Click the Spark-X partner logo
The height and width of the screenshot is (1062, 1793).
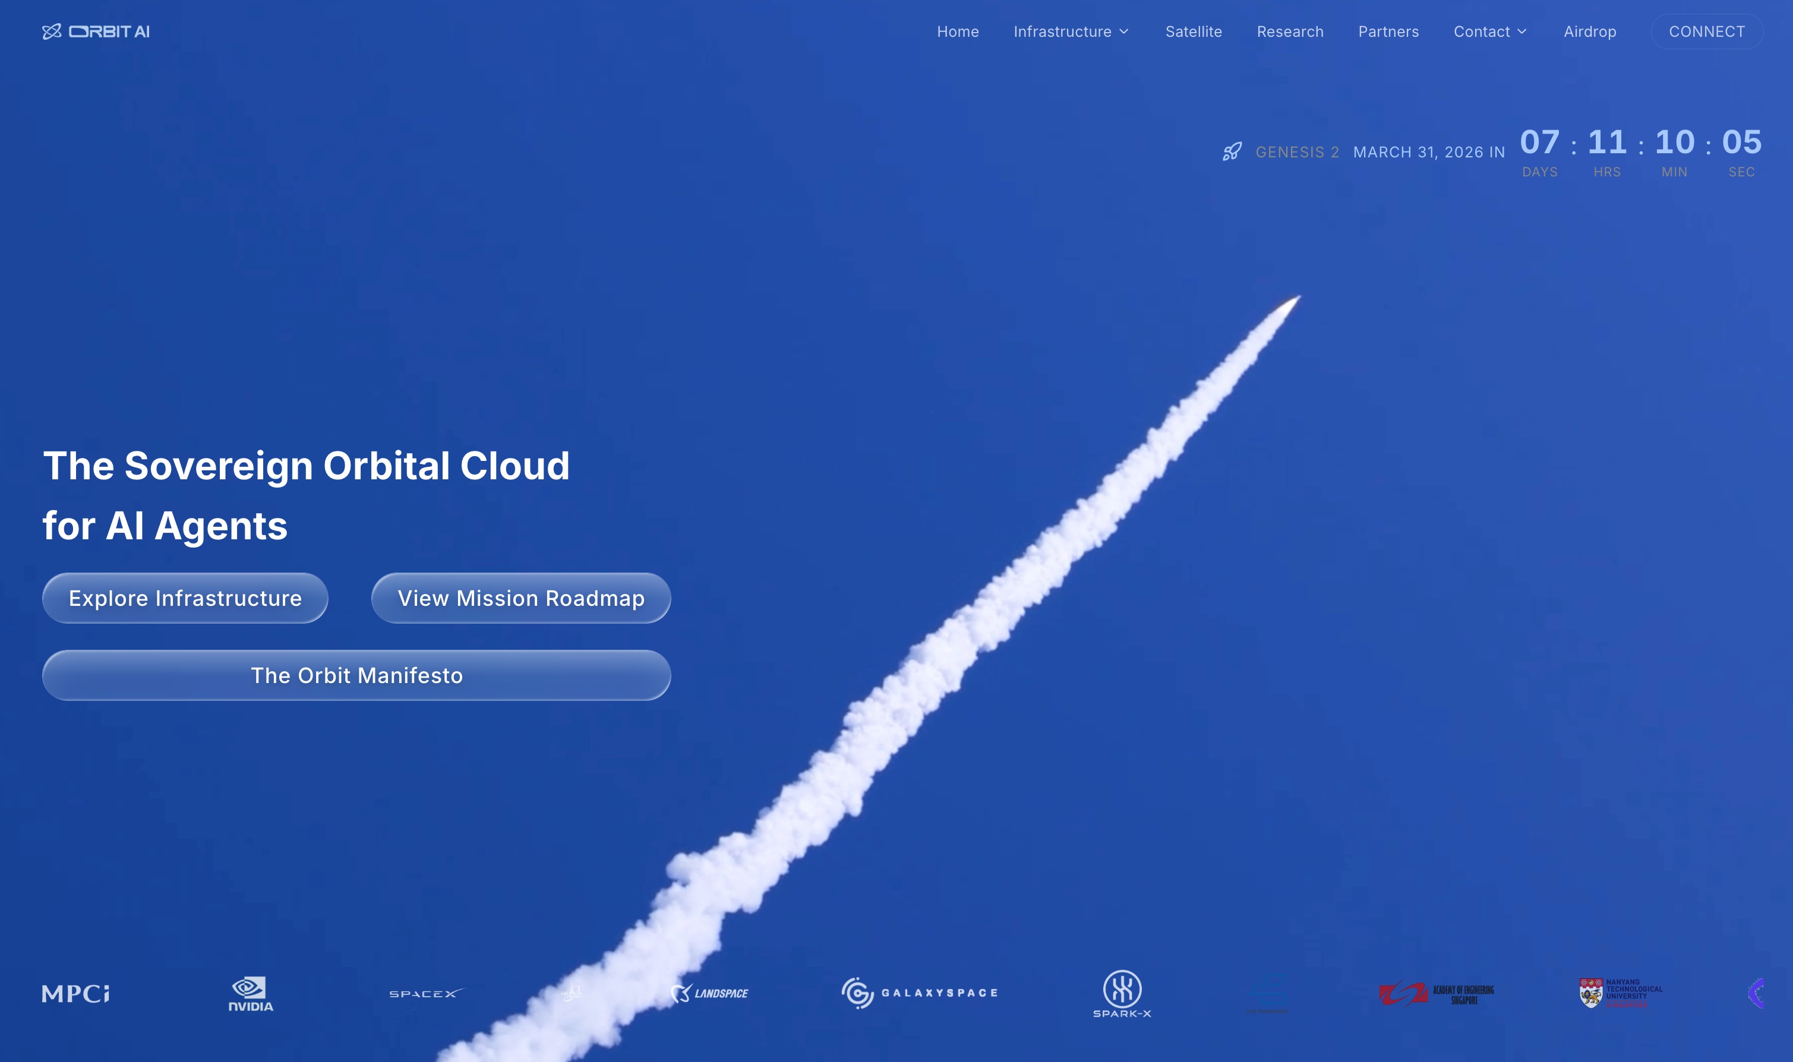[1122, 993]
